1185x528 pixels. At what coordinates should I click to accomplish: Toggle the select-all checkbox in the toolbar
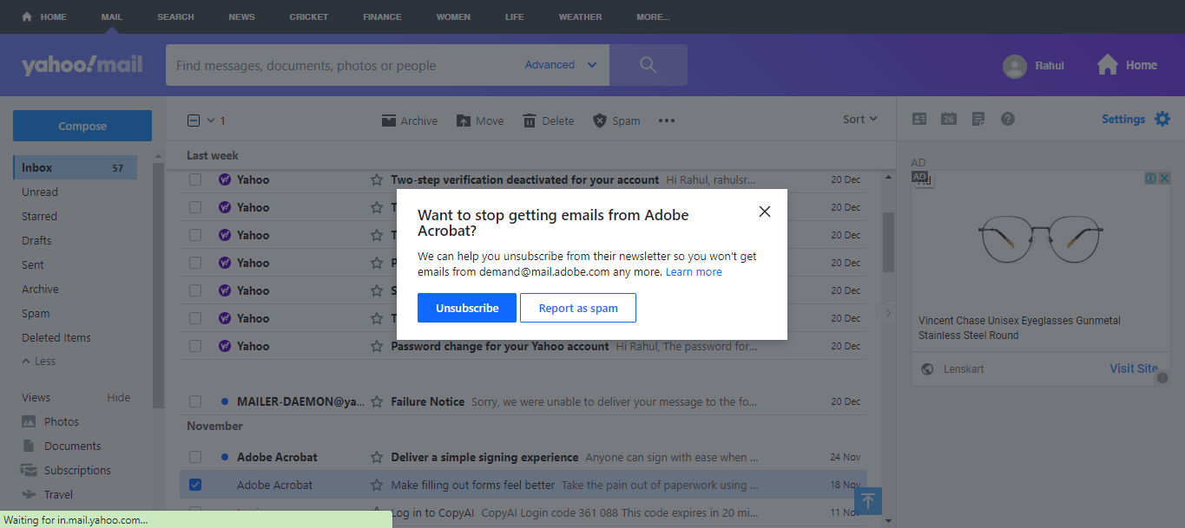click(194, 121)
